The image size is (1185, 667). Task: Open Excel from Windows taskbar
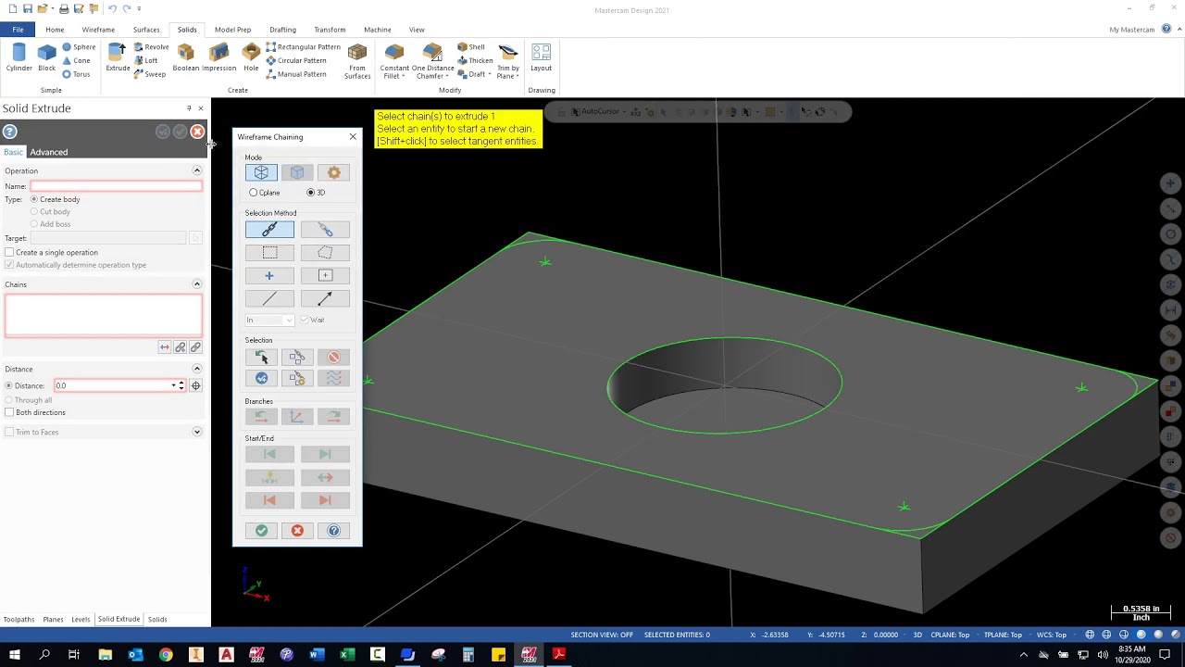pyautogui.click(x=346, y=655)
